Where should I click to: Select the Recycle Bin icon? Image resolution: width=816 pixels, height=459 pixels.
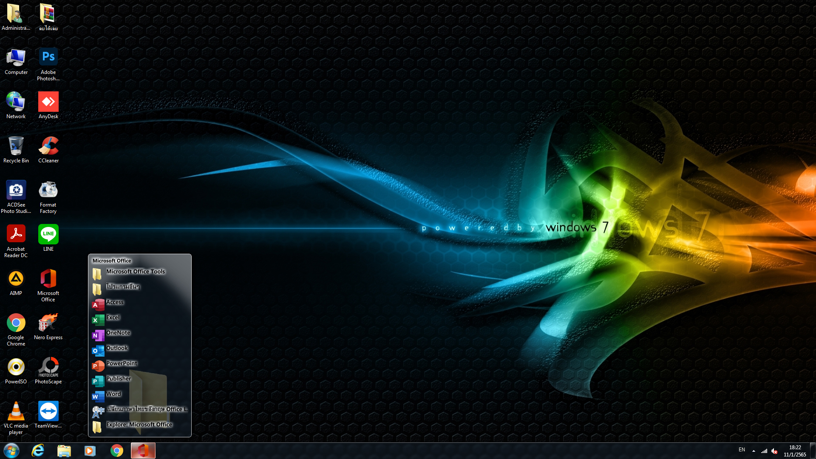click(x=16, y=150)
